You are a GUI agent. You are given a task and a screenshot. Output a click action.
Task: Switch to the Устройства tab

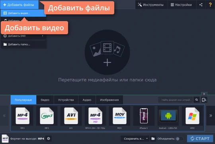point(66,100)
